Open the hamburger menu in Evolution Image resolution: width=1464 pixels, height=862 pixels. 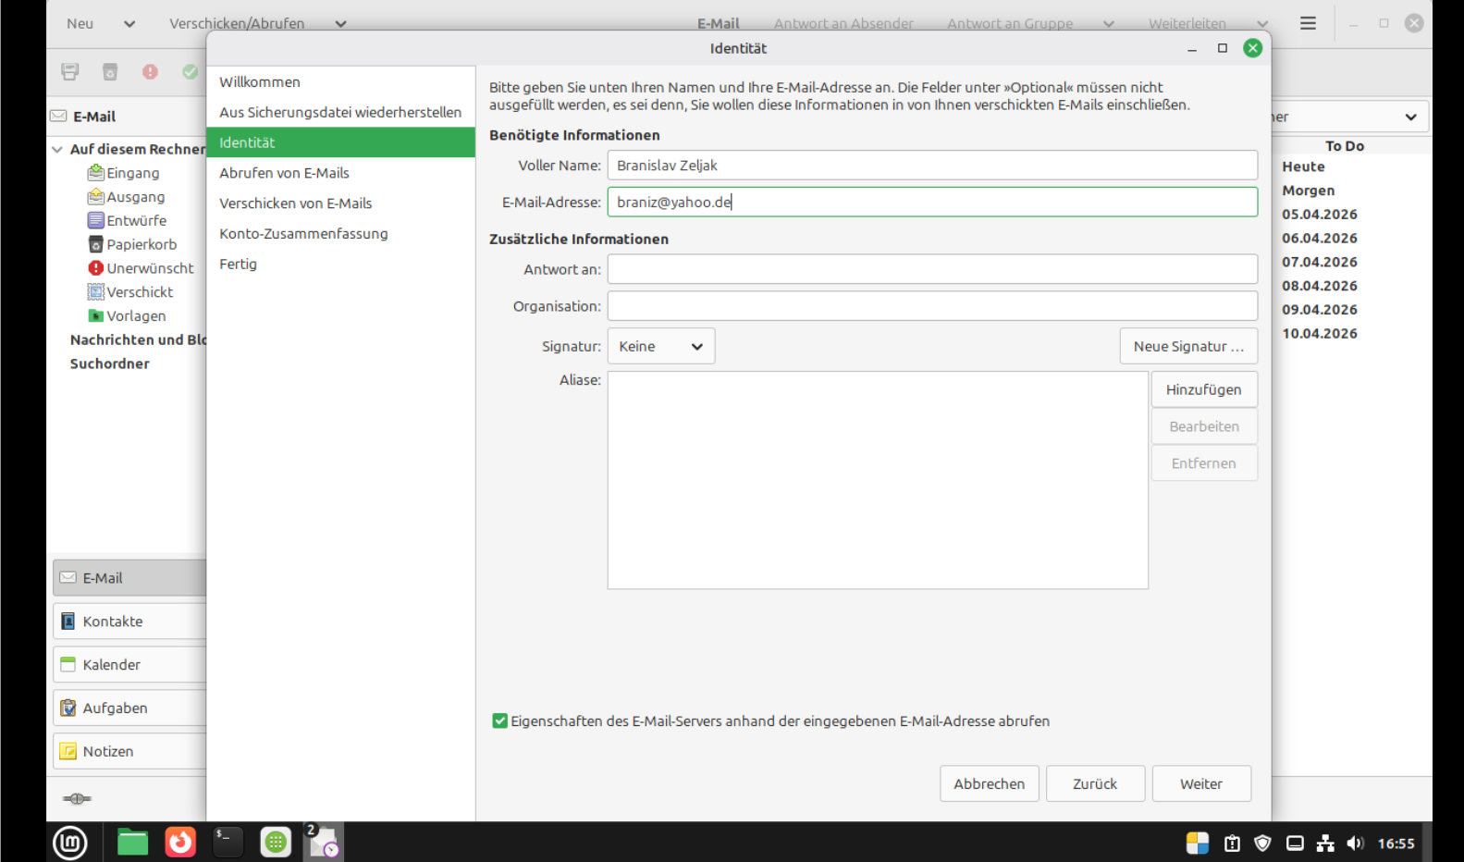1308,23
